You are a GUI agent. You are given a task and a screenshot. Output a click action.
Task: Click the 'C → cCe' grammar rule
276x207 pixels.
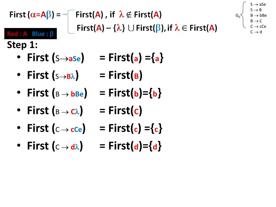coord(258,27)
